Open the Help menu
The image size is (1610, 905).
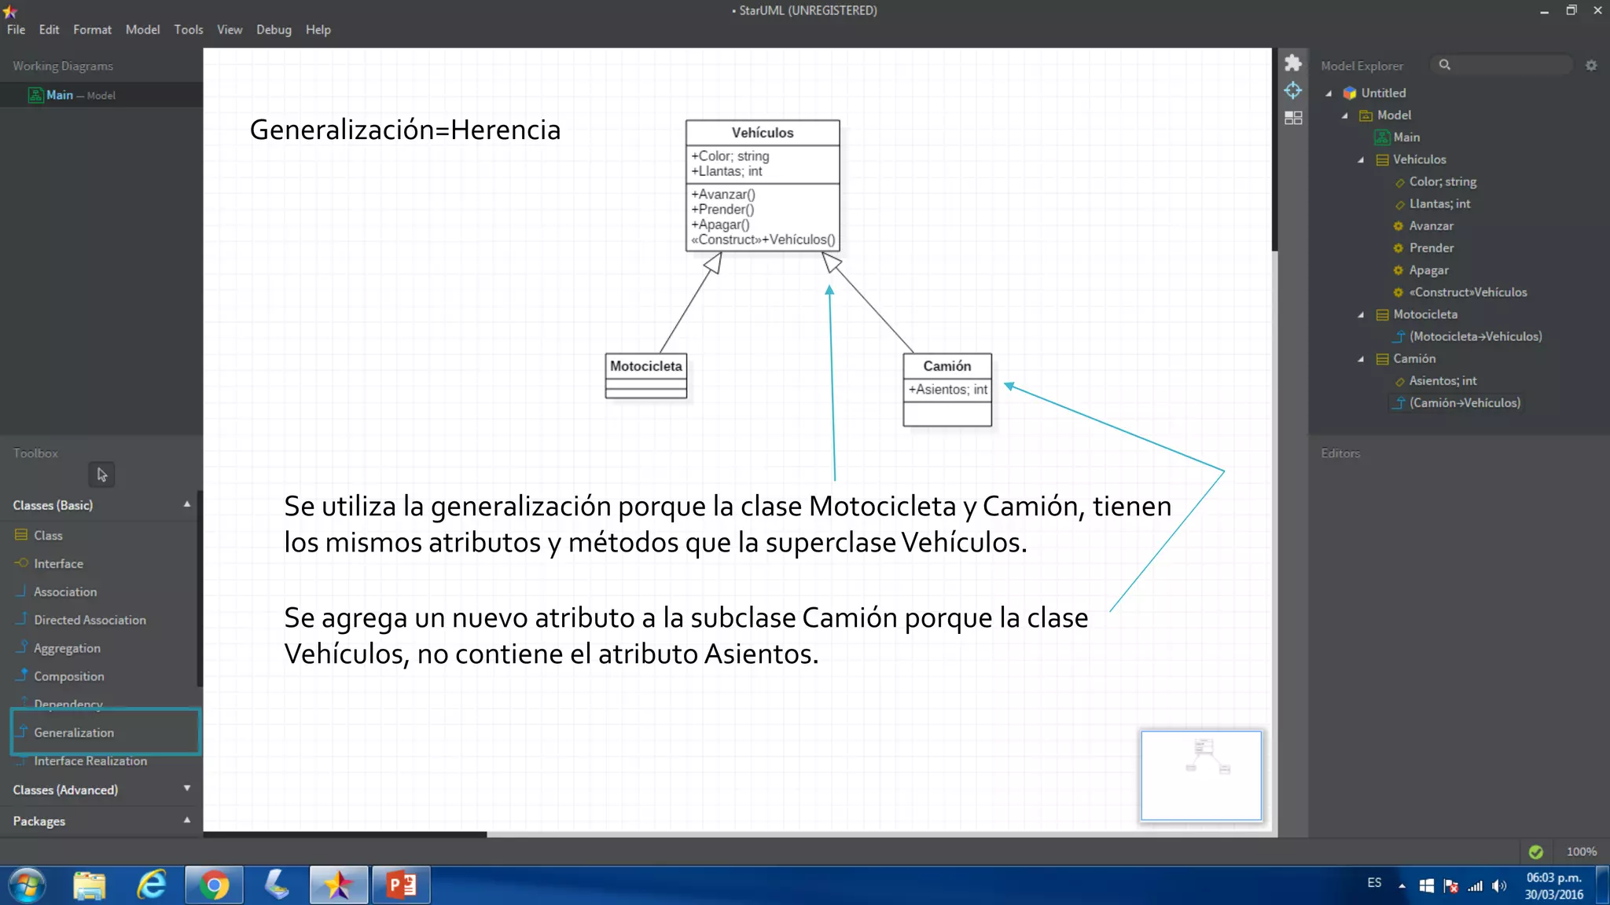[318, 30]
